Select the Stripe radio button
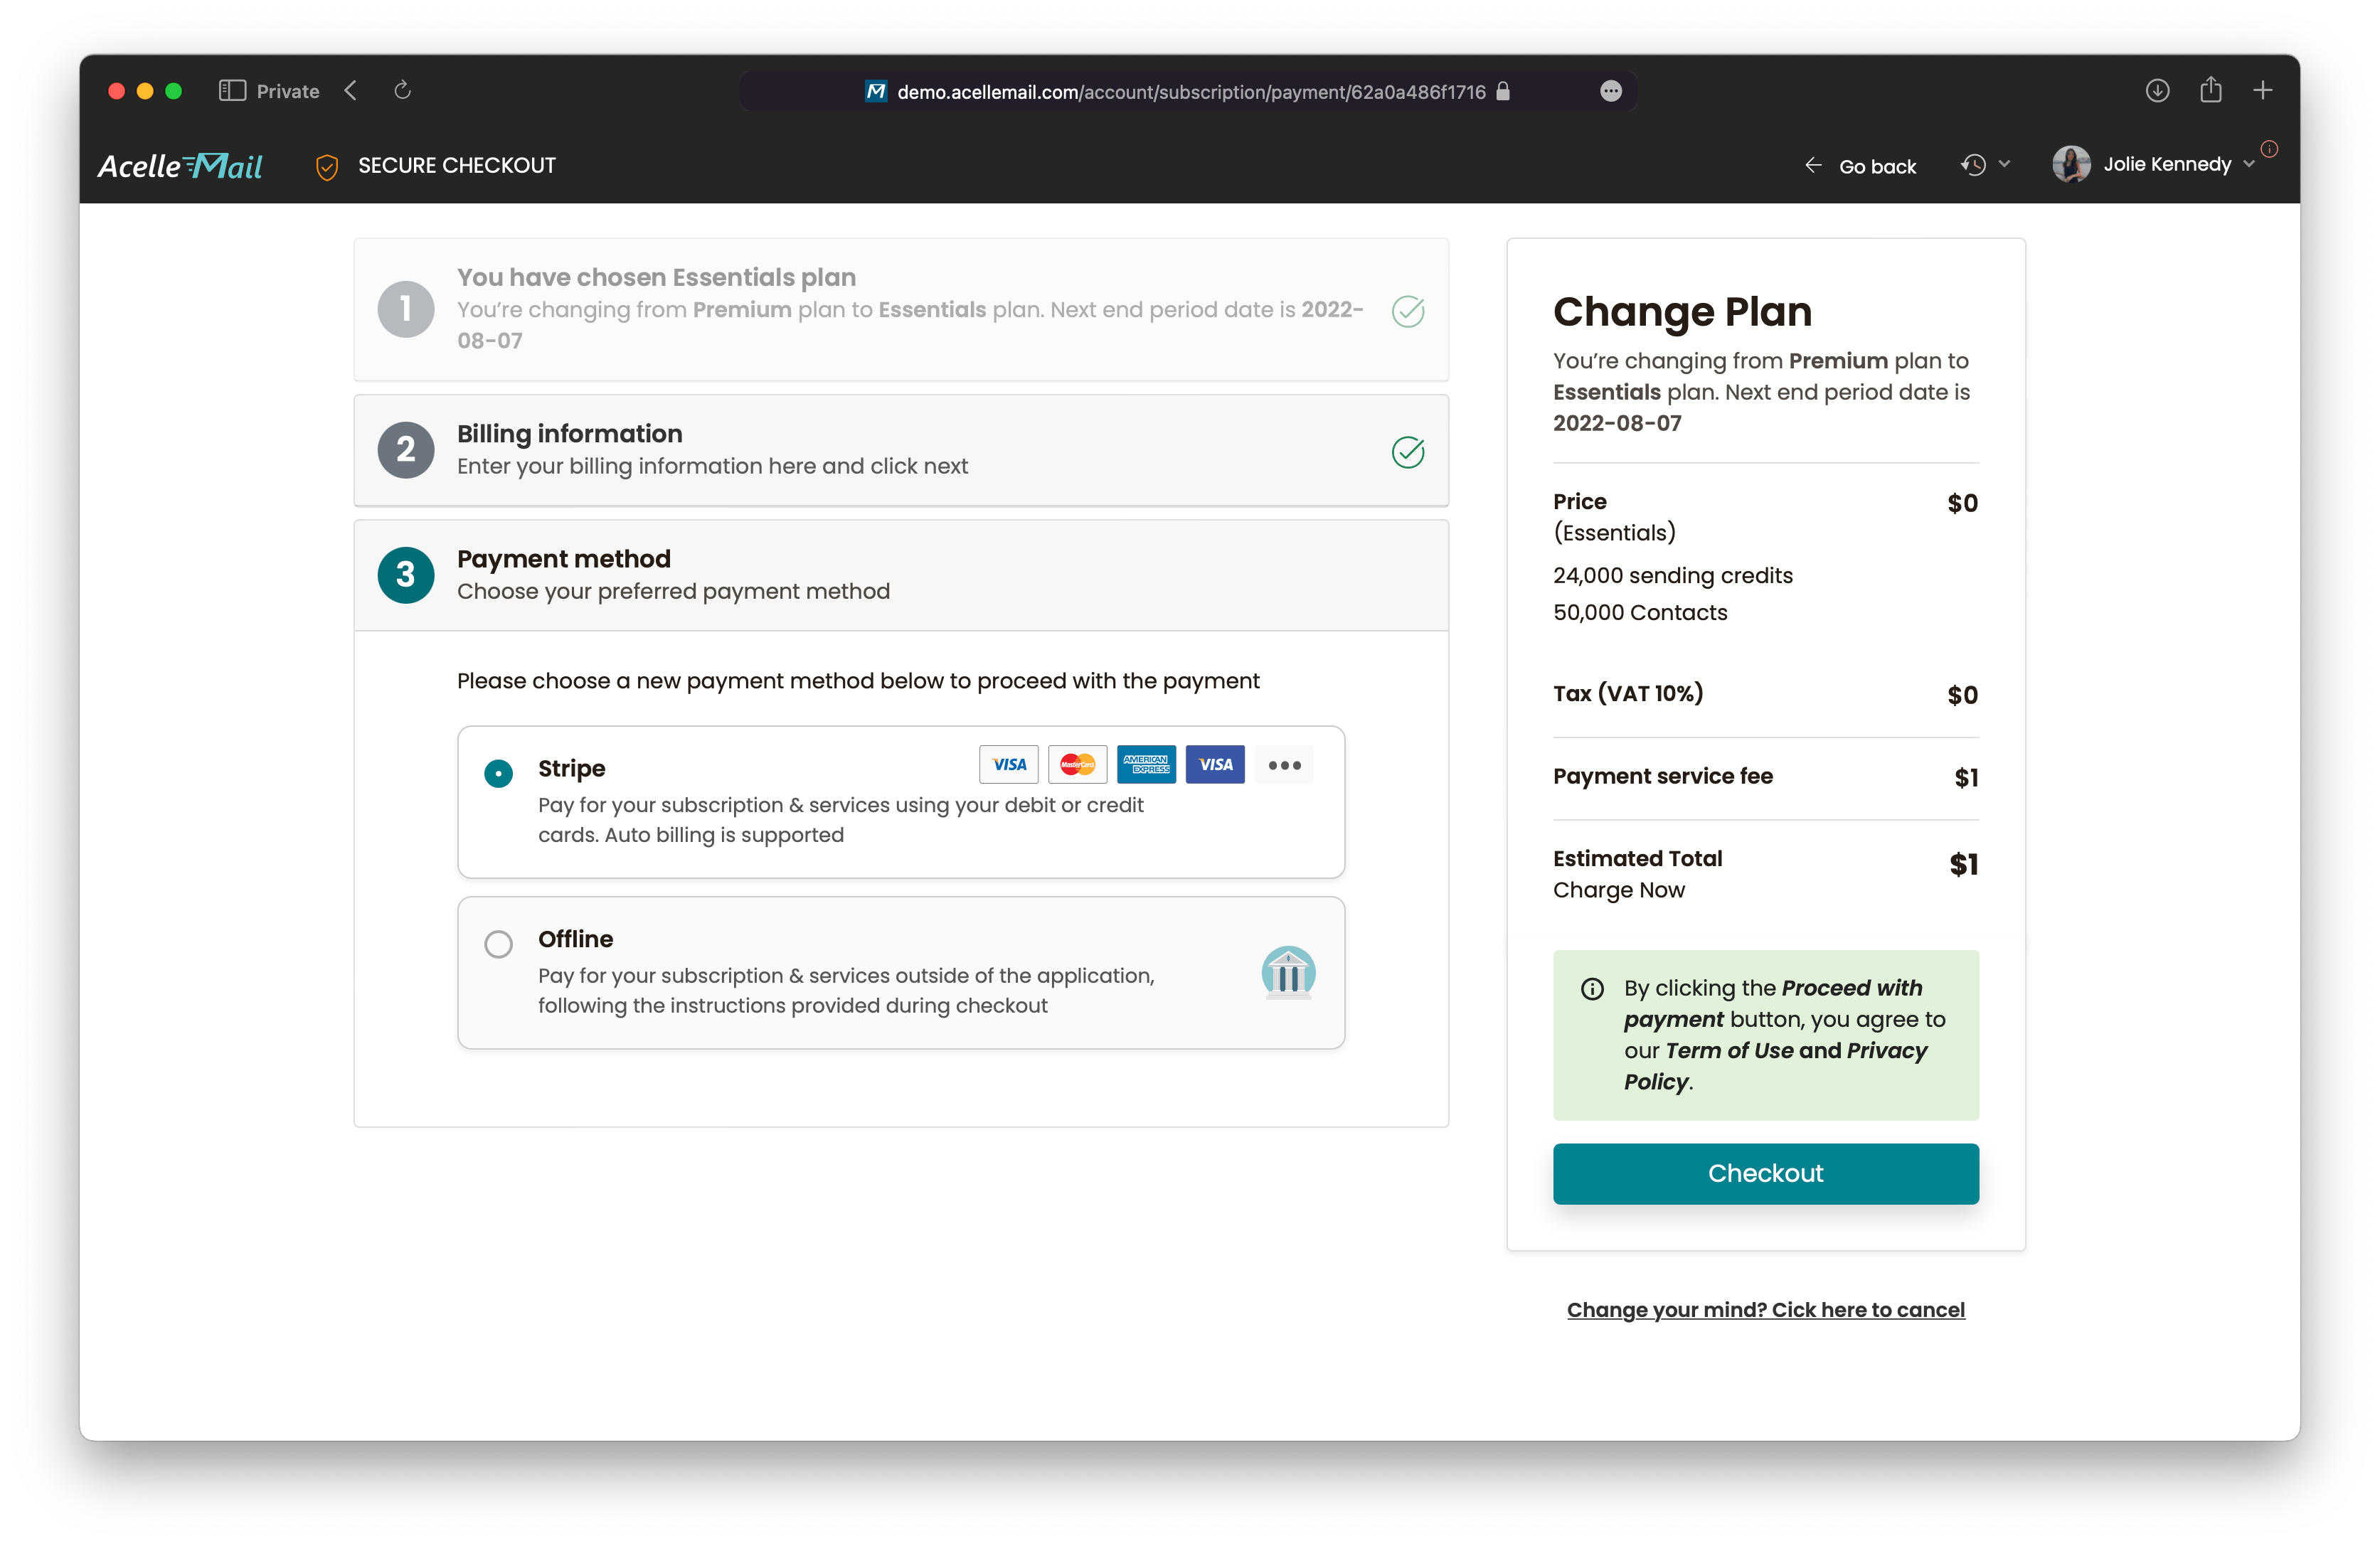 coord(498,765)
